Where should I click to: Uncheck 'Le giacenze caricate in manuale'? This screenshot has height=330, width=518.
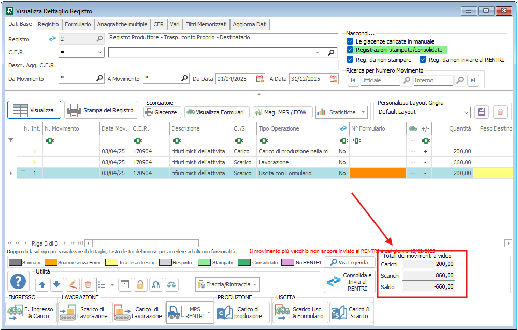(x=350, y=41)
